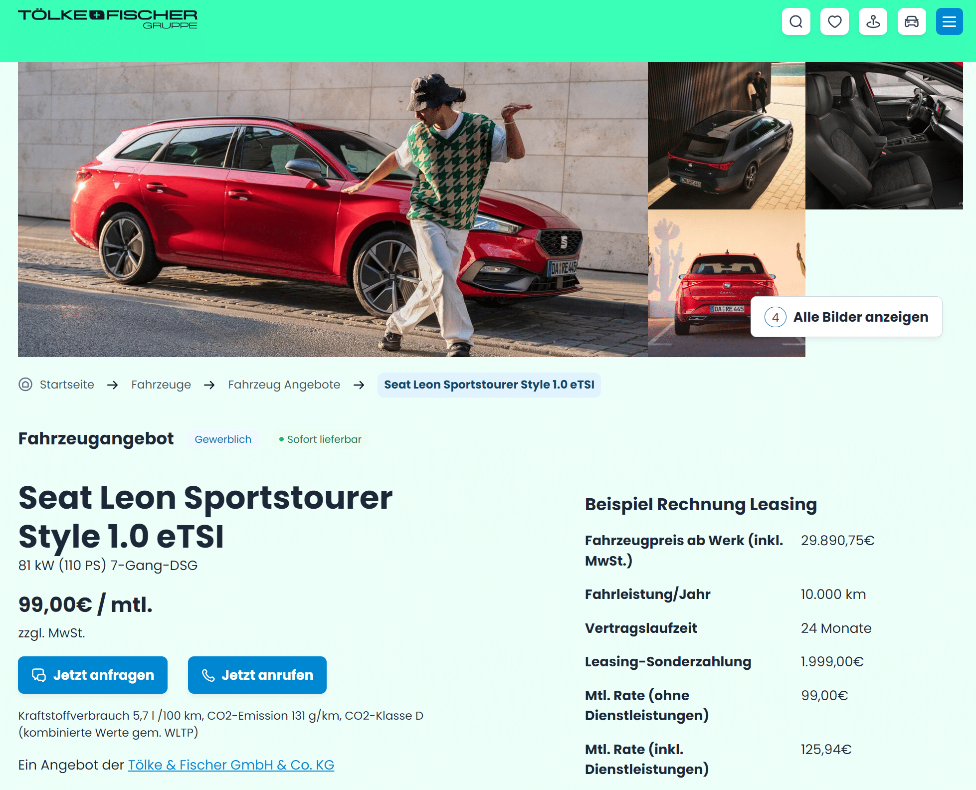The height and width of the screenshot is (790, 976).
Task: Go to Startseite breadcrumb
Action: pyautogui.click(x=67, y=385)
